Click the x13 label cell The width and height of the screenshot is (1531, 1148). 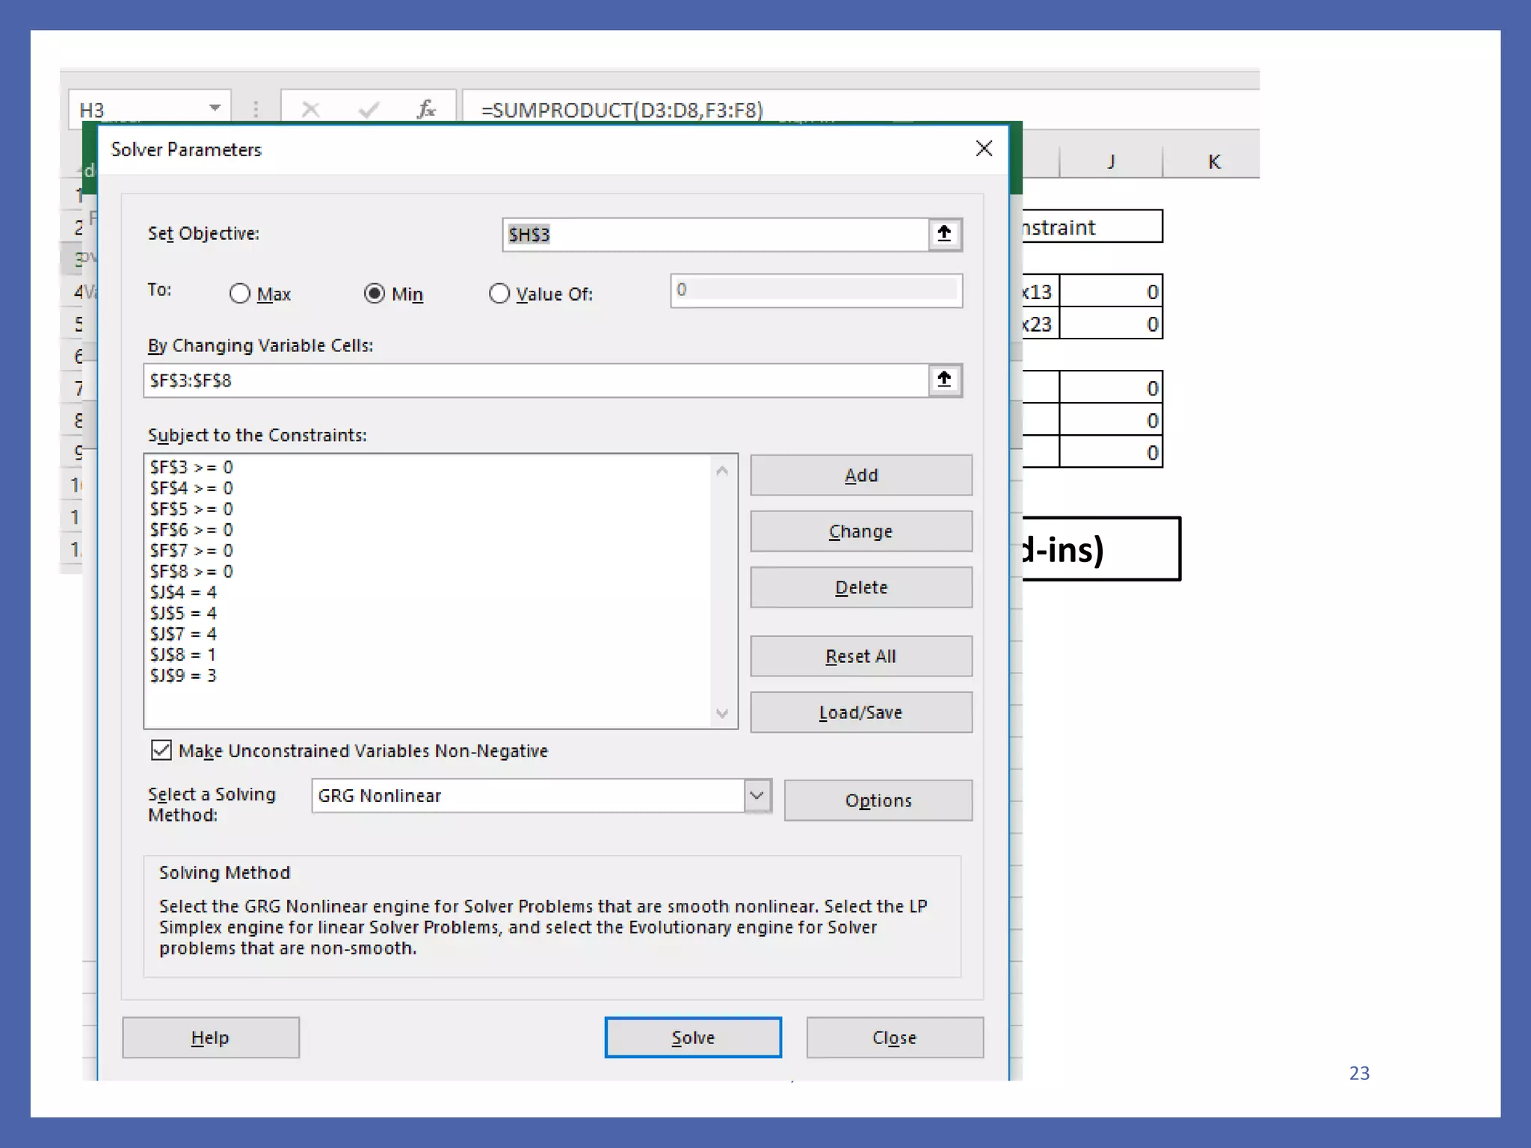pyautogui.click(x=1040, y=291)
